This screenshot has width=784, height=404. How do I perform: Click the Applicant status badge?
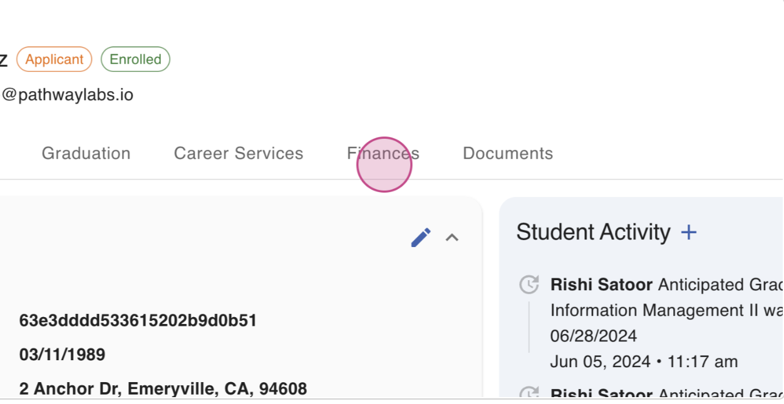pyautogui.click(x=54, y=59)
